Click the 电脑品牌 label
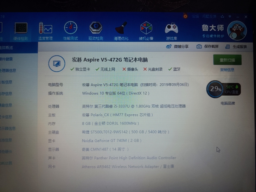The width and height of the screenshot is (256, 192). tap(228, 103)
